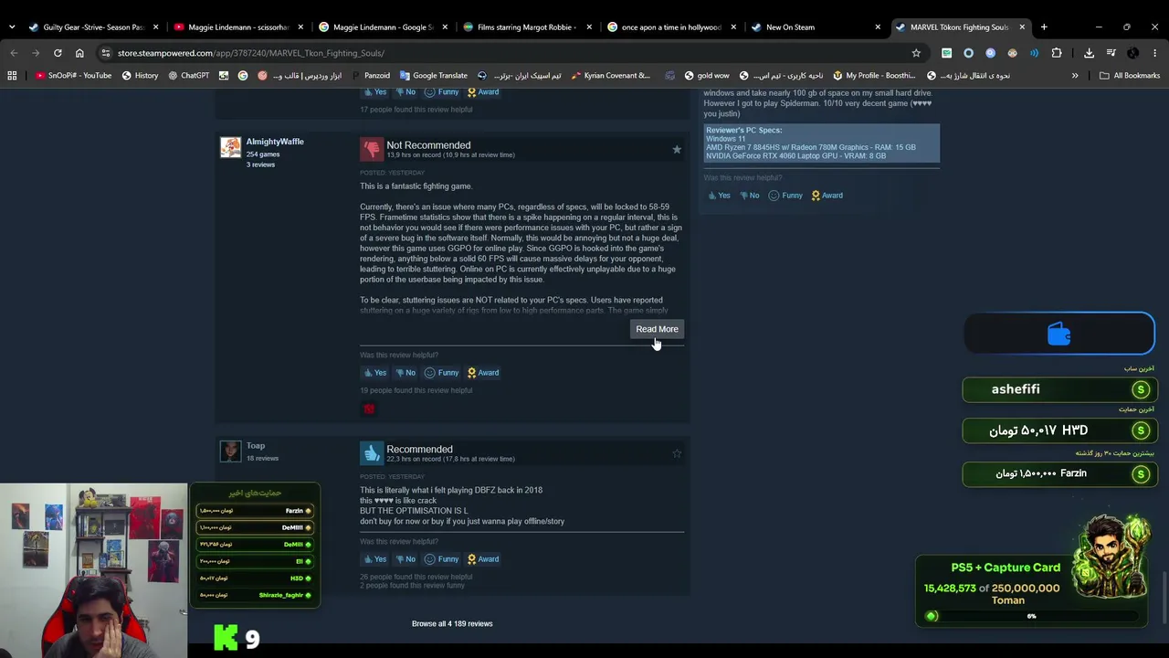Click the red reaction badge under AlmightyWaffle's review
1169x658 pixels.
coord(369,409)
